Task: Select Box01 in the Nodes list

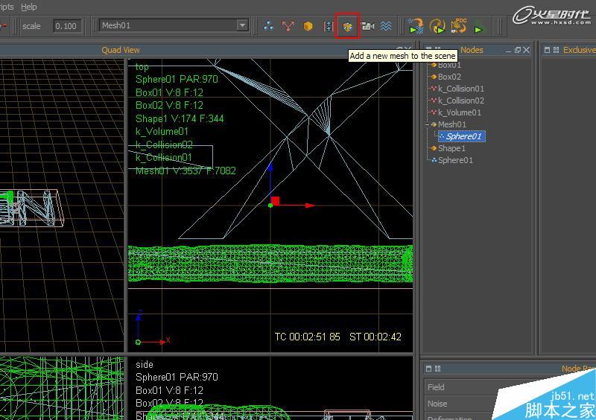Action: (449, 65)
